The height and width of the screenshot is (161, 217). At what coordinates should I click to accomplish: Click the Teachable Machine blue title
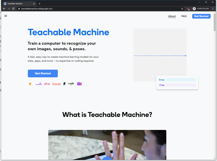68,32
